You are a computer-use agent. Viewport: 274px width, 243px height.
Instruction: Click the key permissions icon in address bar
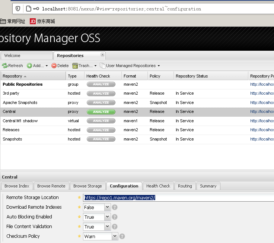click(36, 9)
